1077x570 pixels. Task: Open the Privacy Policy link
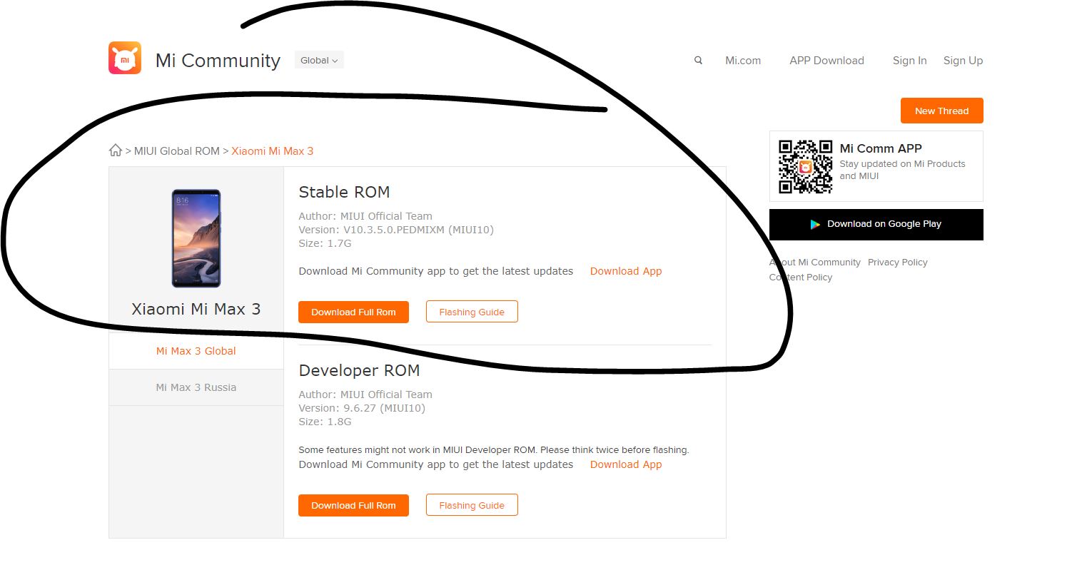click(897, 263)
